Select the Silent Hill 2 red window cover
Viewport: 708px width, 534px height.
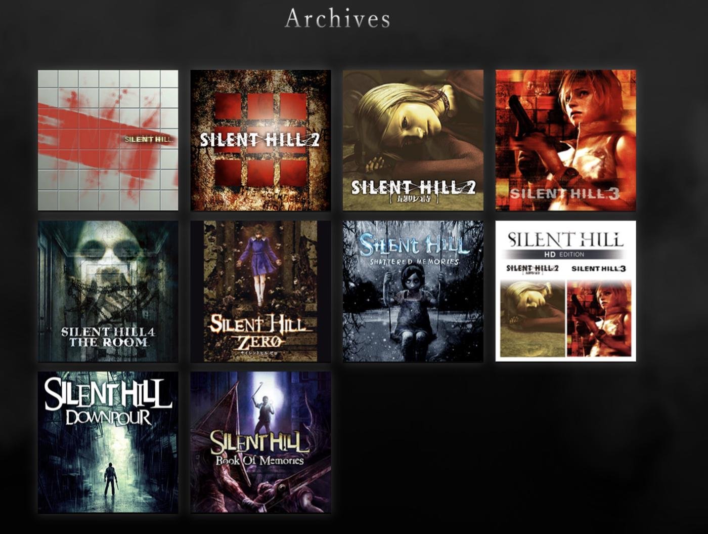click(x=260, y=140)
